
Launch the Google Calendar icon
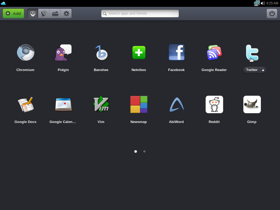coord(63,104)
